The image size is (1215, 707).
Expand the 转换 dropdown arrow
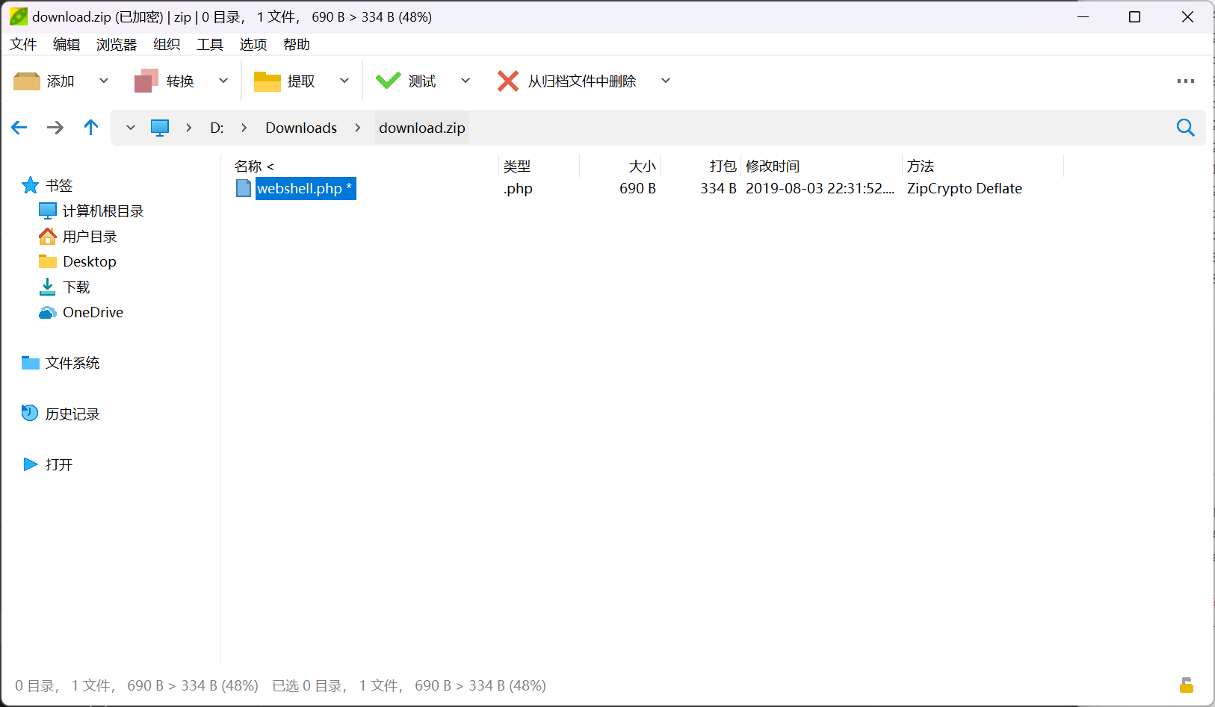(223, 81)
